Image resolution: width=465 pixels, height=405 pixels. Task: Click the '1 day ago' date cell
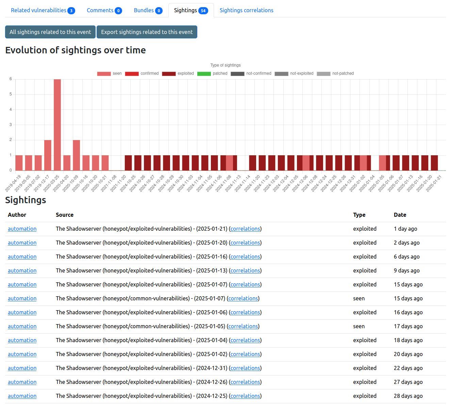tap(405, 229)
